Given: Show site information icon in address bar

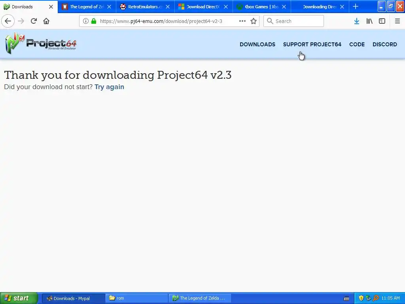Looking at the screenshot, I should point(86,21).
